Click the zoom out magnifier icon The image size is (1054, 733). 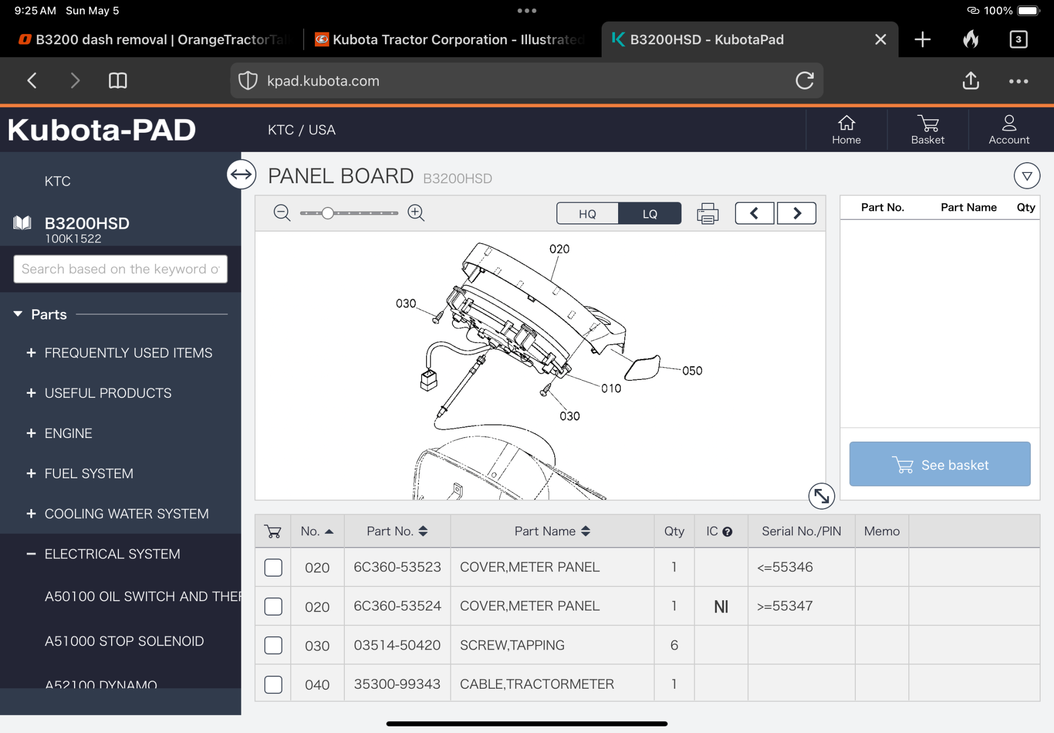coord(282,213)
